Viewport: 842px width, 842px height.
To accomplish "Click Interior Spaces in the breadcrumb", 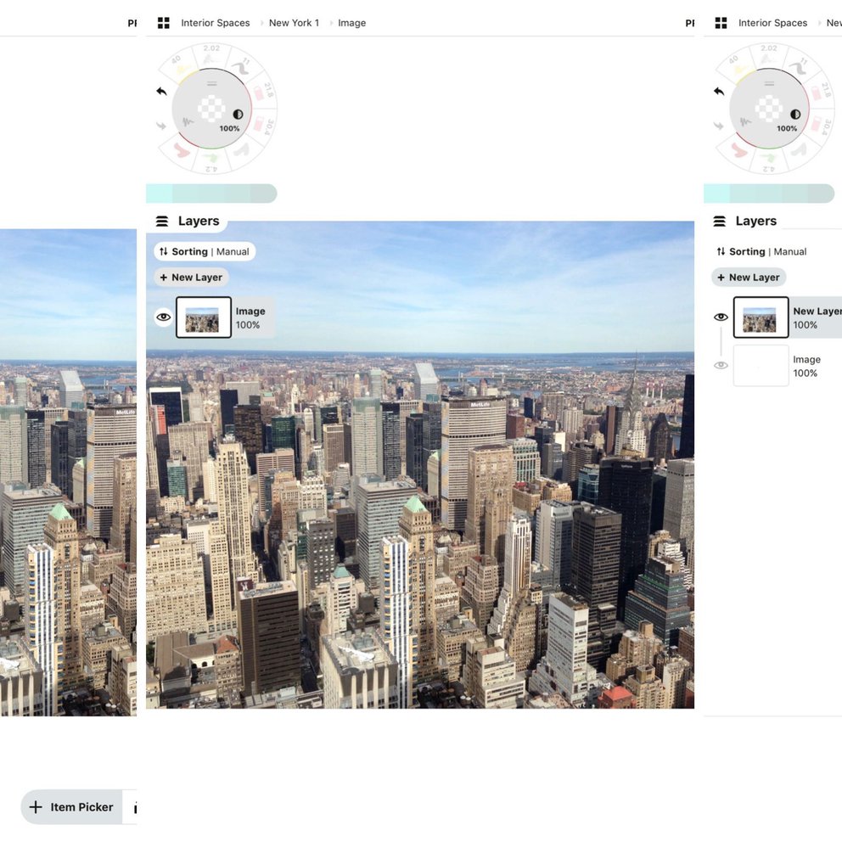I will [x=216, y=23].
